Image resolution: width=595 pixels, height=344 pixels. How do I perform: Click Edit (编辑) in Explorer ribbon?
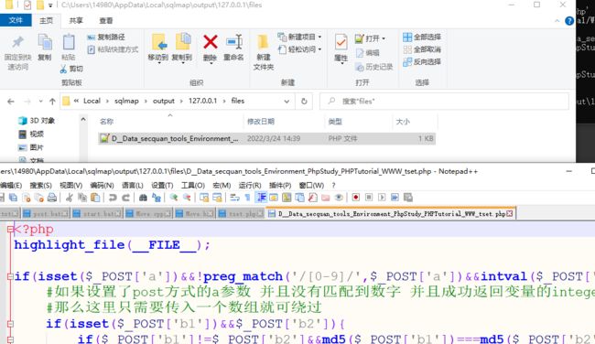coord(367,53)
